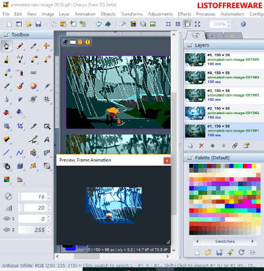Select the 3D cube tool
The width and height of the screenshot is (264, 271).
[20, 166]
